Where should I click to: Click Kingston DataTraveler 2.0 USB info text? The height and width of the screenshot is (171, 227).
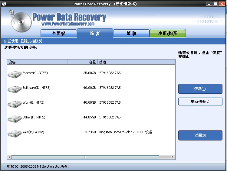pyautogui.click(x=126, y=132)
